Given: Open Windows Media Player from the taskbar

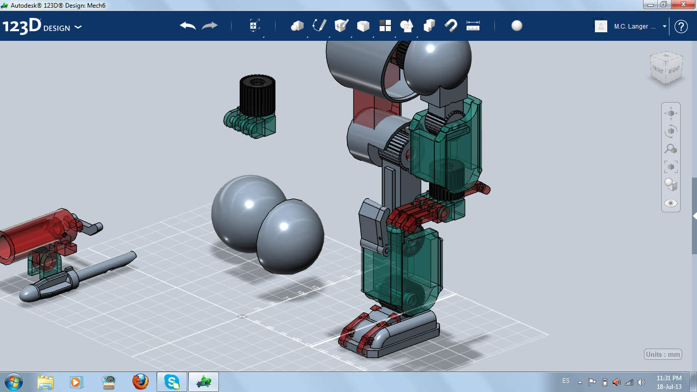Looking at the screenshot, I should tap(76, 382).
